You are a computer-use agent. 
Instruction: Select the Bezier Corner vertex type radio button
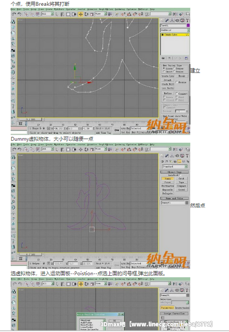pos(174,72)
